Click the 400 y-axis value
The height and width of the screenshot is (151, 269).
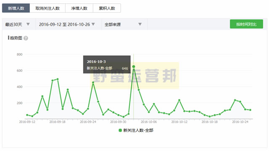coord(20,87)
